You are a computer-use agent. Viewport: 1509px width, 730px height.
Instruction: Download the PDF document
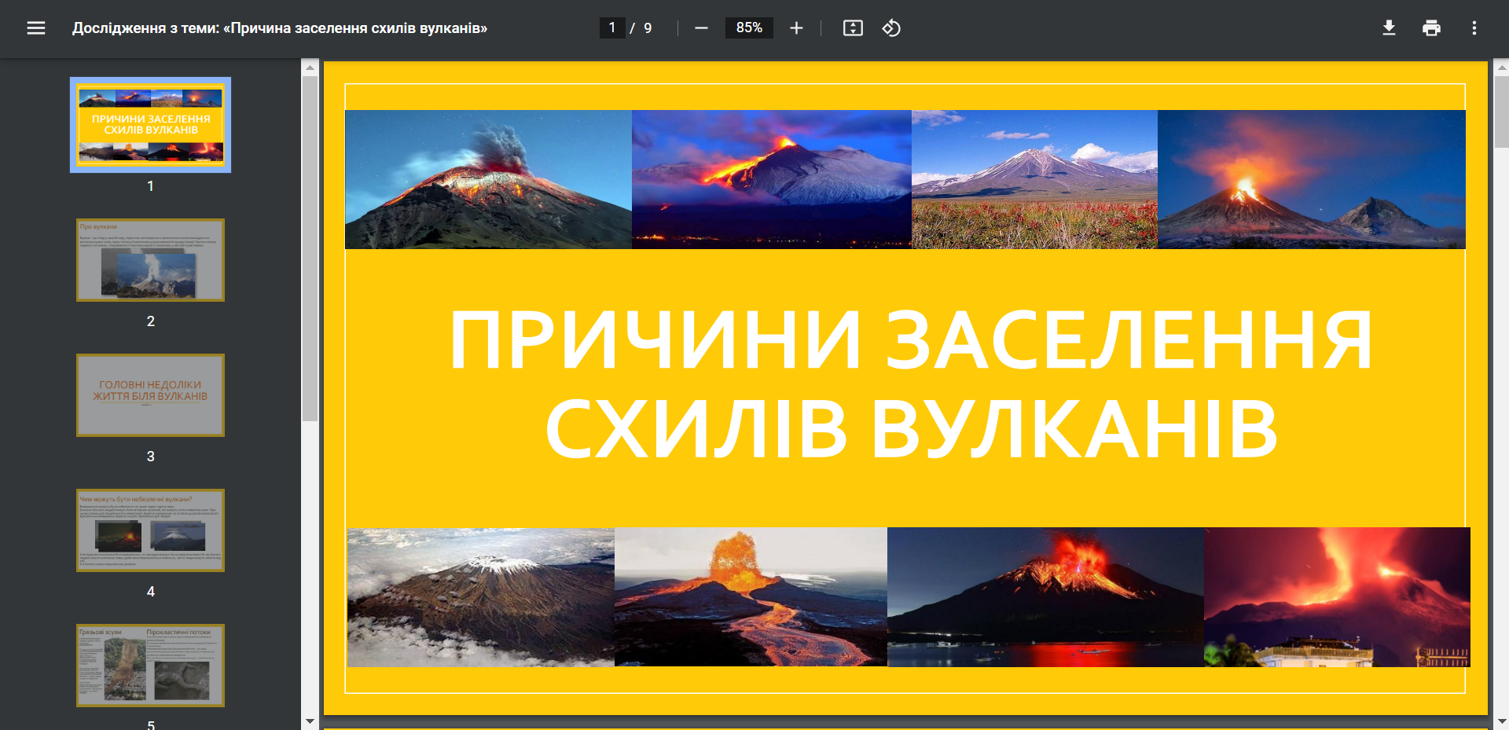1389,28
